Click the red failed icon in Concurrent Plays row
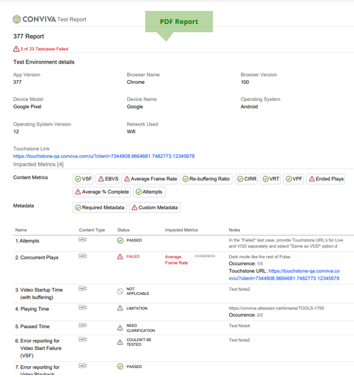354x377 pixels. [x=120, y=257]
